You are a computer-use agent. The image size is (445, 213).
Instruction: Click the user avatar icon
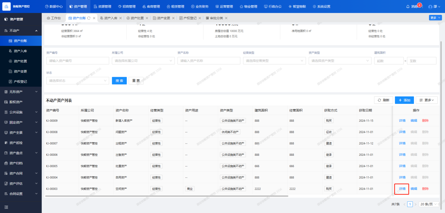[430, 7]
